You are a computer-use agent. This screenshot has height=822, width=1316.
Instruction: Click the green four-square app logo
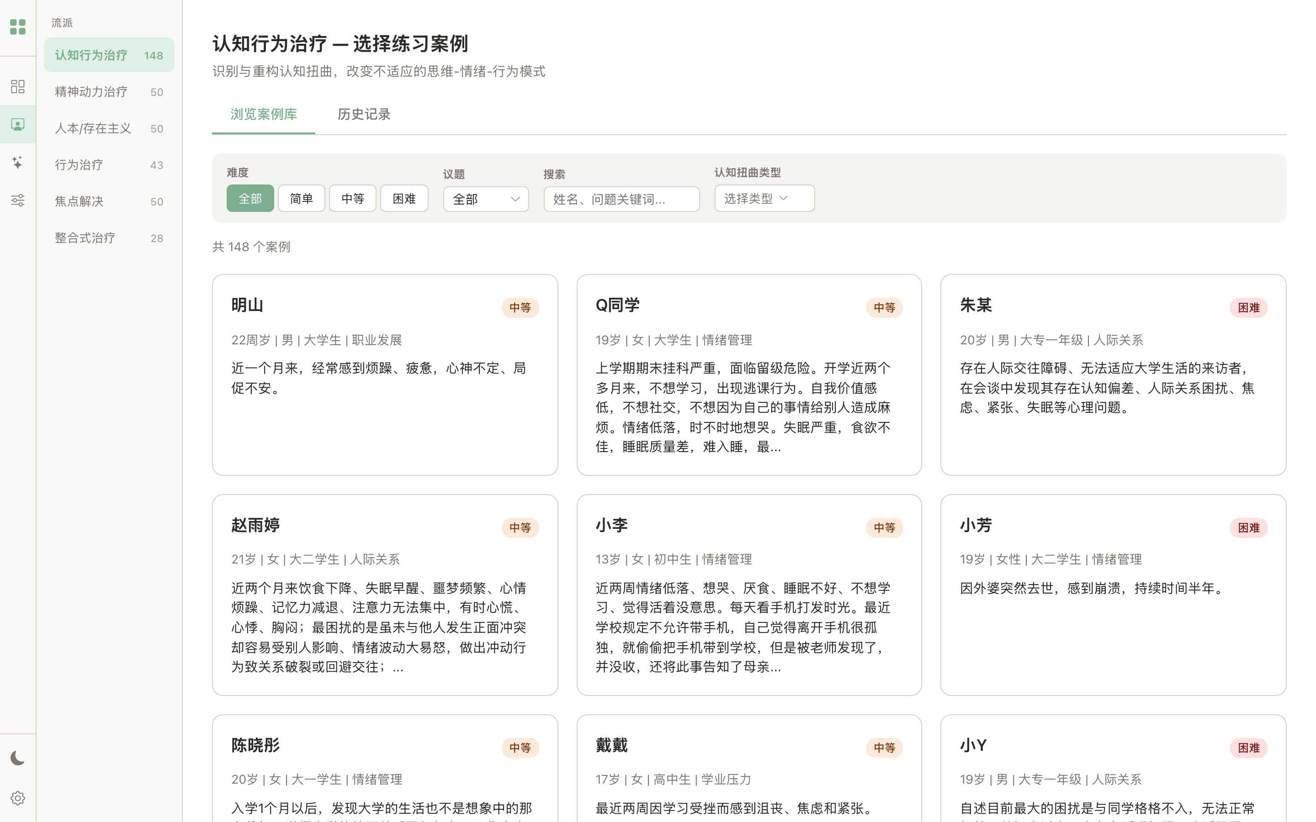18,26
